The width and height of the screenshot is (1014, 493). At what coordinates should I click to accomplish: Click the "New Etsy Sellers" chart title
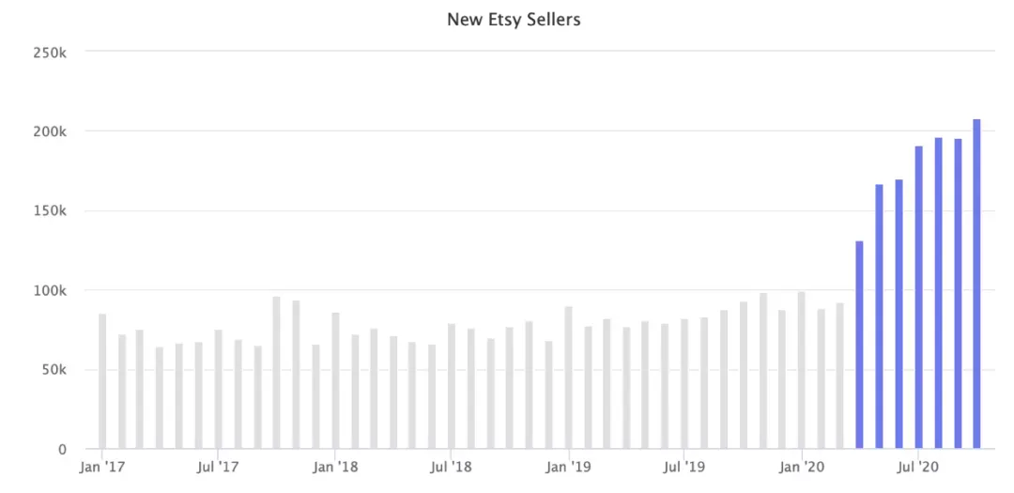tap(514, 20)
